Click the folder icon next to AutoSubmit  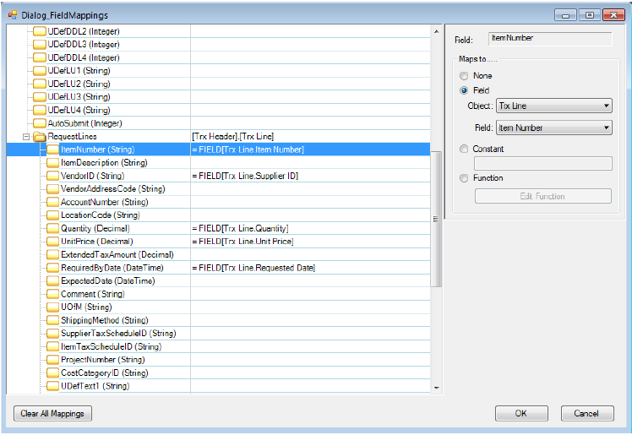click(x=39, y=123)
